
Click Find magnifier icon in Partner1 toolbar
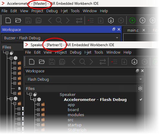click(x=82, y=62)
